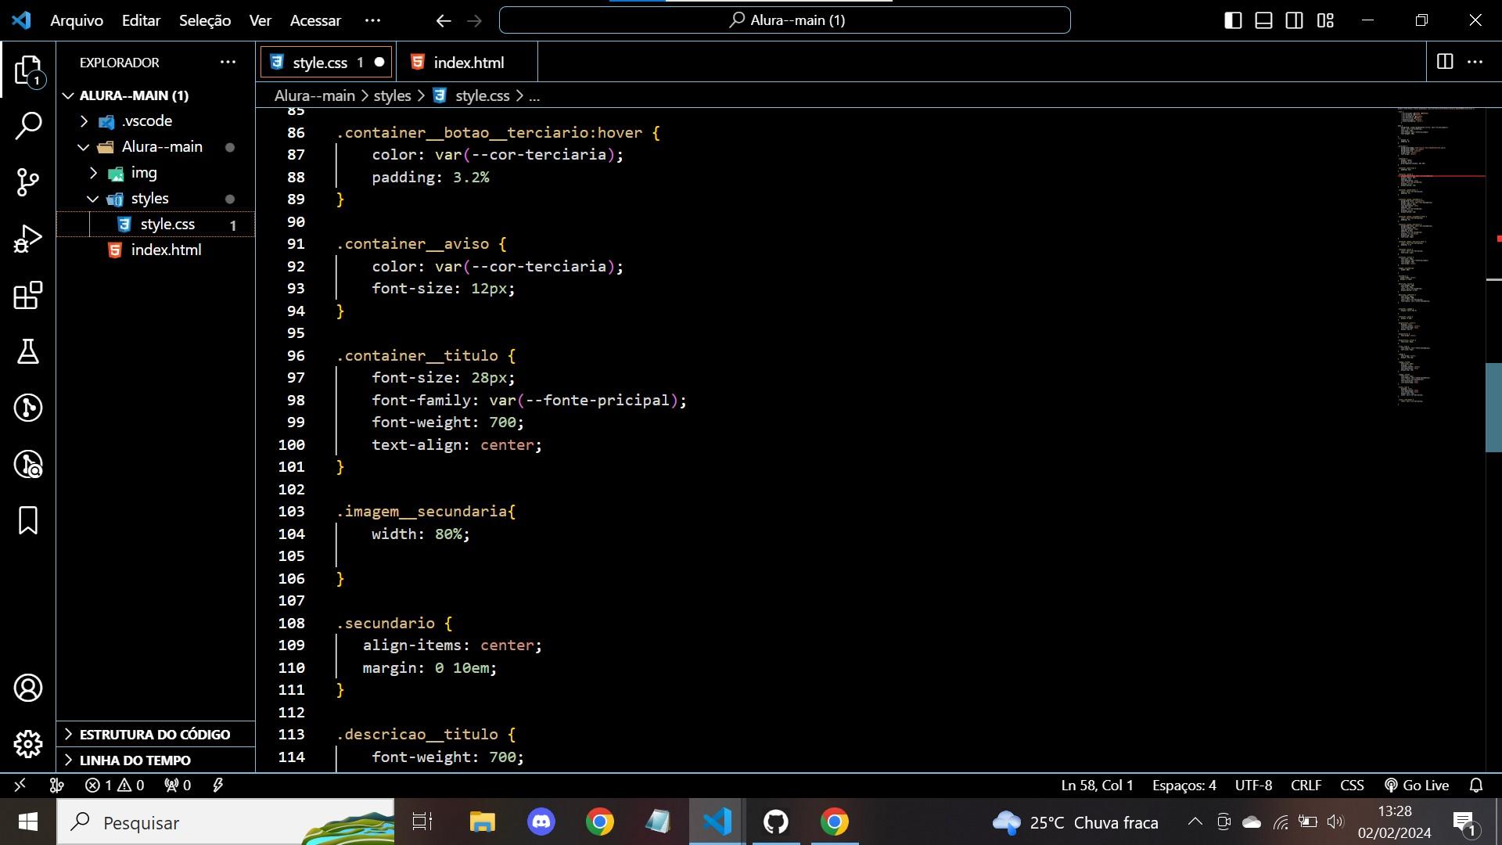Expand LINHA DO TEMPO section
Viewport: 1502px width, 845px height.
pyautogui.click(x=155, y=760)
